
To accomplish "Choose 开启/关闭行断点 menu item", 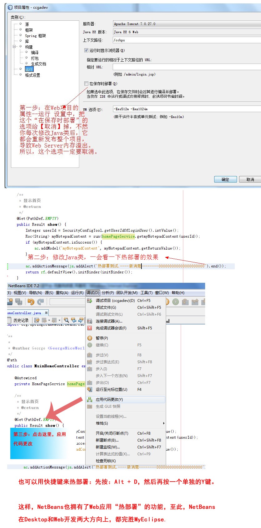I will [x=126, y=433].
